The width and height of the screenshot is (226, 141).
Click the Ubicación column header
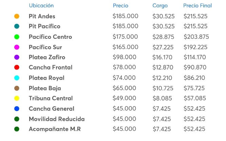pyautogui.click(x=41, y=6)
